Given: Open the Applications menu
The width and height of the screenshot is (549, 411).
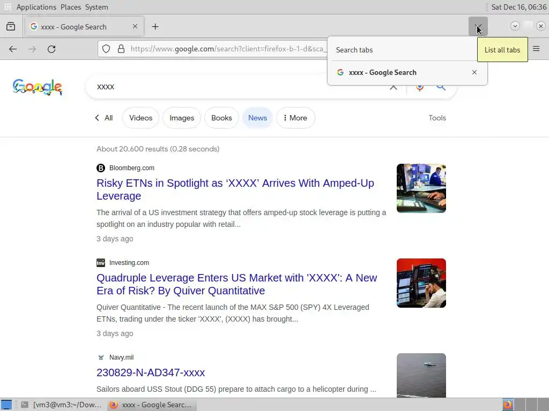Looking at the screenshot, I should (x=36, y=7).
